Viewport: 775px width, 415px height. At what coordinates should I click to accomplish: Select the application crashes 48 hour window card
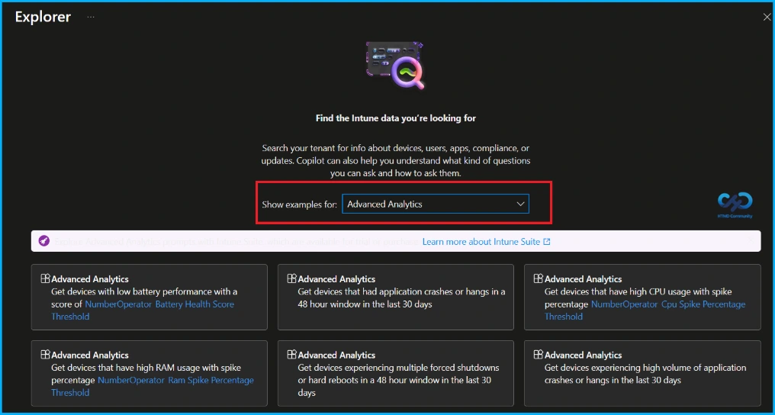click(395, 297)
